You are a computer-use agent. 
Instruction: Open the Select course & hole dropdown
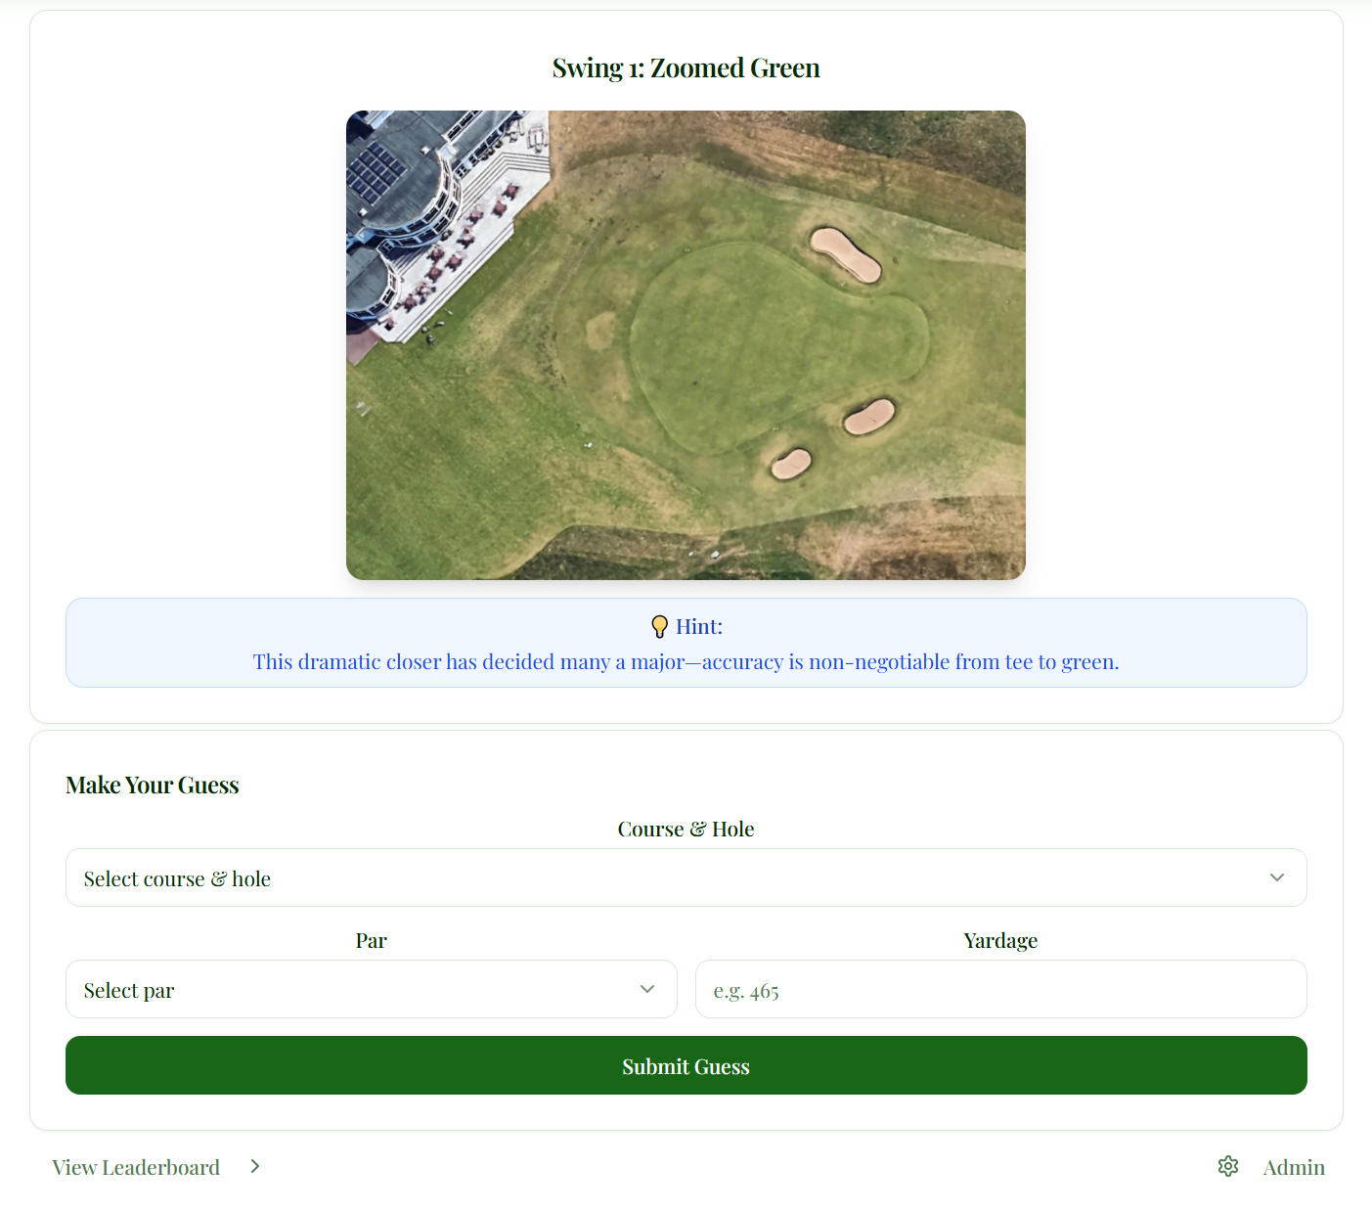point(686,877)
